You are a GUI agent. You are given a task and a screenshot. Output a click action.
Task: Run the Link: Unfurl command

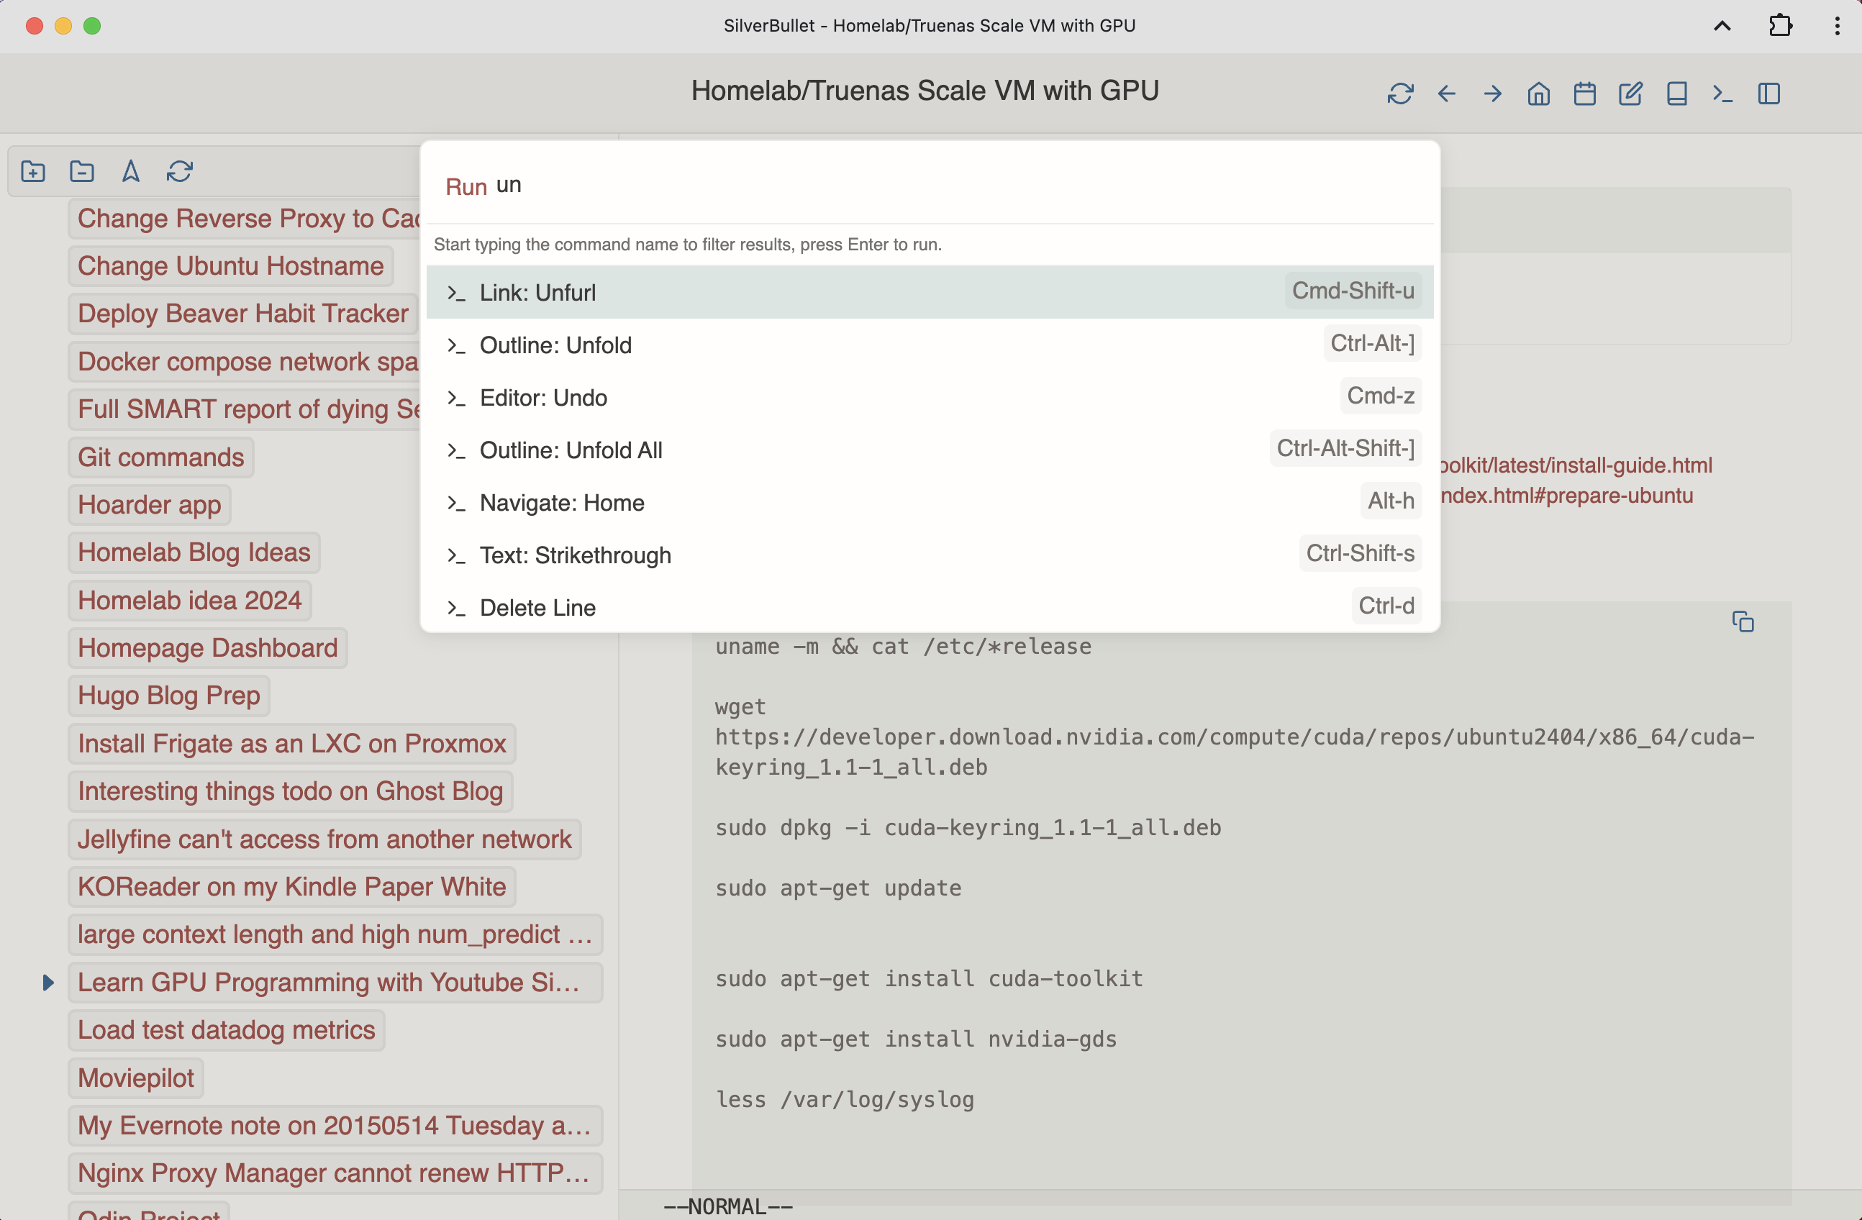click(930, 292)
